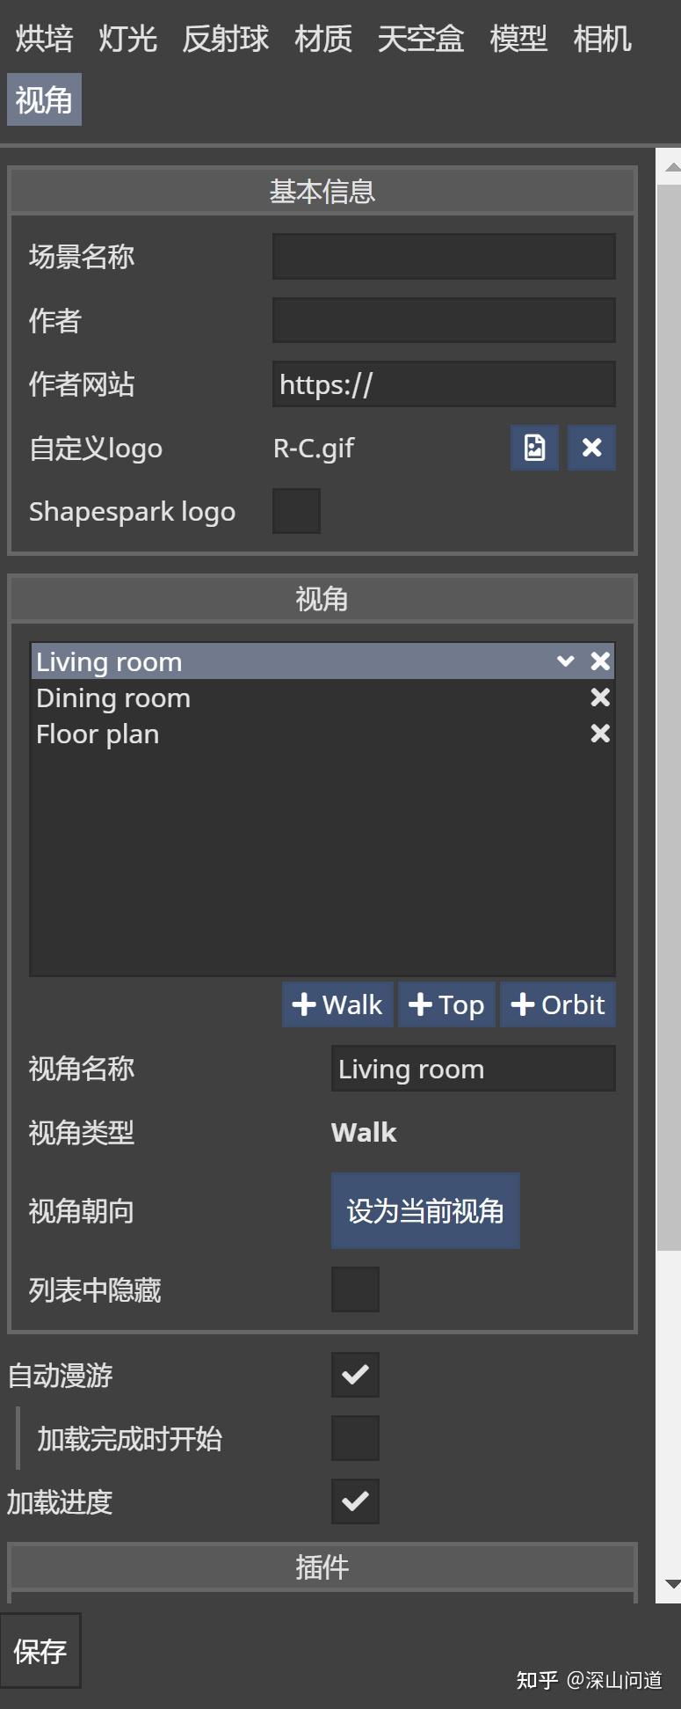Expand the 插件 section
The height and width of the screenshot is (1709, 681).
pyautogui.click(x=322, y=1566)
